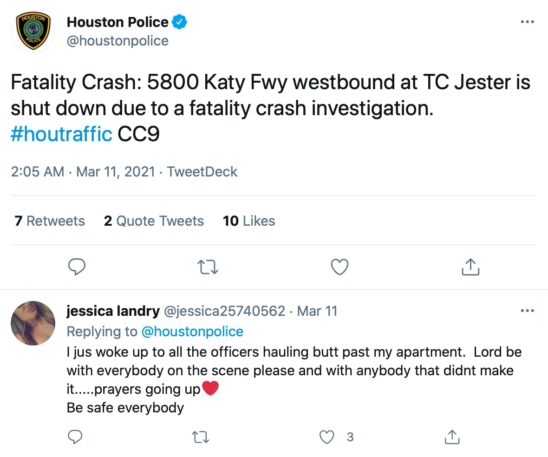The width and height of the screenshot is (548, 457).
Task: View the 2 Quote Tweets
Action: [x=154, y=221]
